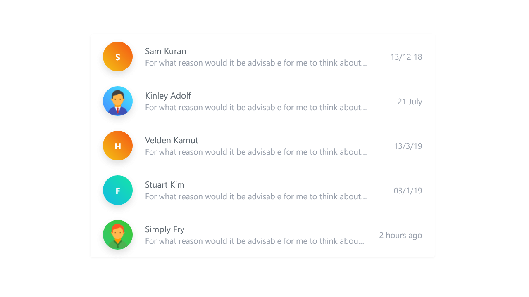Click Simply Fry's green profile avatar
The height and width of the screenshot is (297, 529).
(118, 235)
